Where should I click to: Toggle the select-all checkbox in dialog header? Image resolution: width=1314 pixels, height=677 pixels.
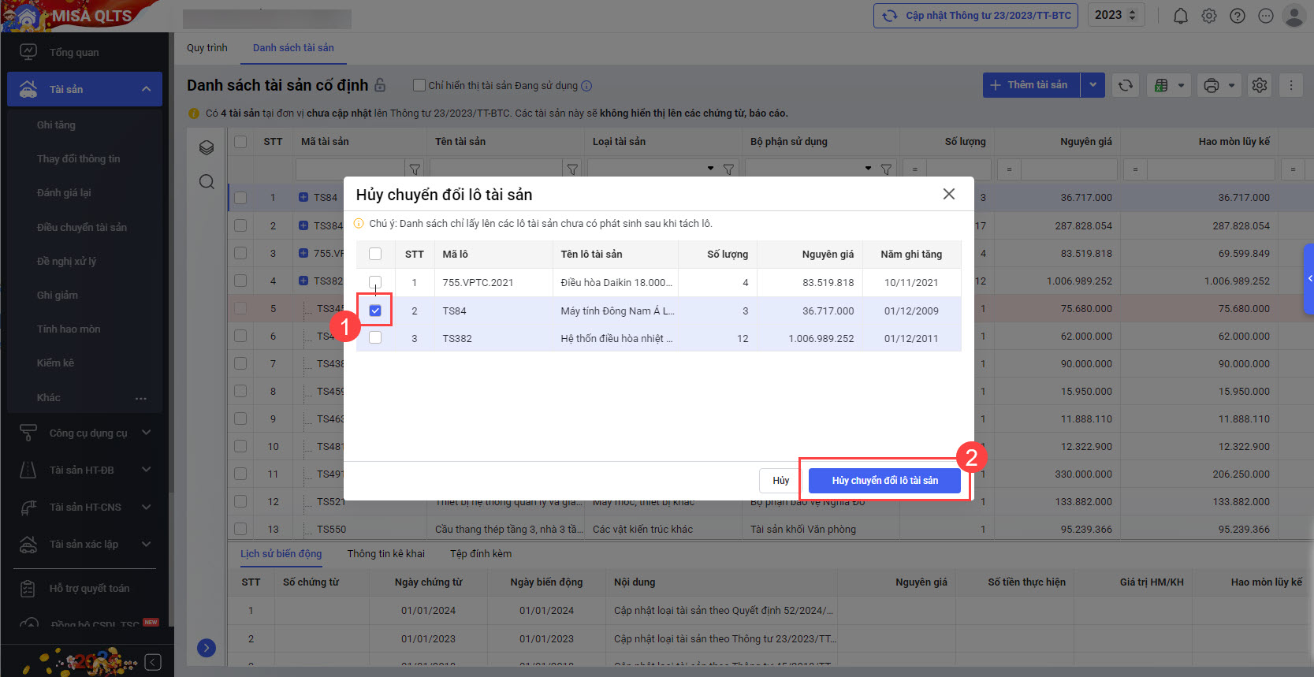[x=375, y=254]
